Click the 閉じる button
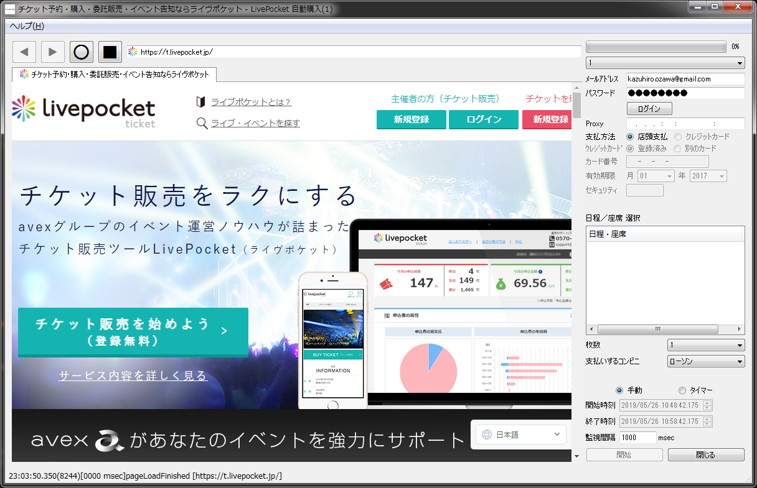The height and width of the screenshot is (488, 757). pyautogui.click(x=706, y=455)
